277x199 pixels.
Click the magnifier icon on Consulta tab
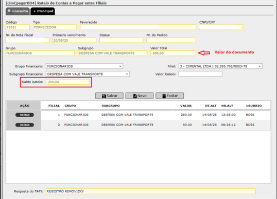[x=9, y=11]
